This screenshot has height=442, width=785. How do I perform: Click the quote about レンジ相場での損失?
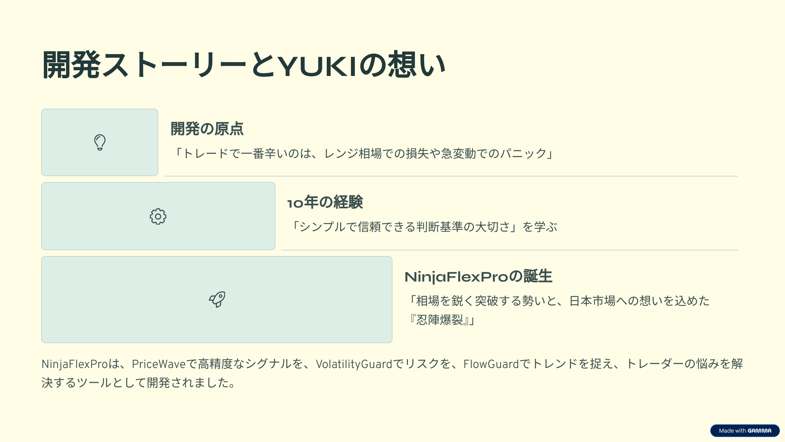pos(363,154)
